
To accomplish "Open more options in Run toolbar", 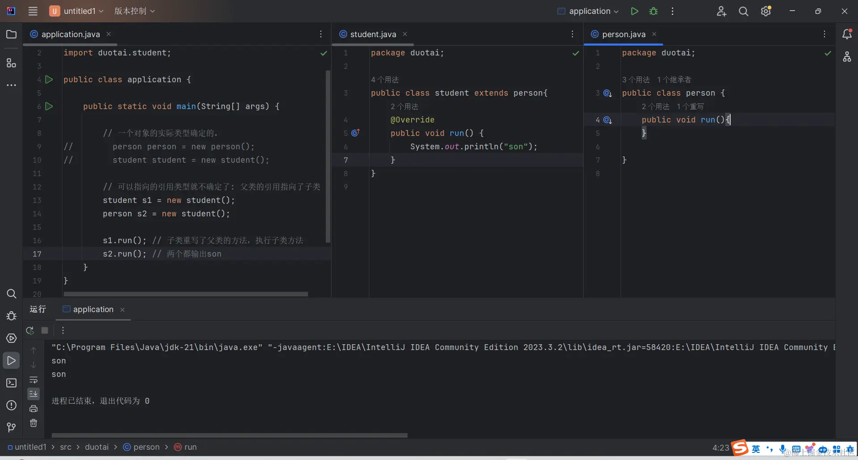I will [x=63, y=330].
